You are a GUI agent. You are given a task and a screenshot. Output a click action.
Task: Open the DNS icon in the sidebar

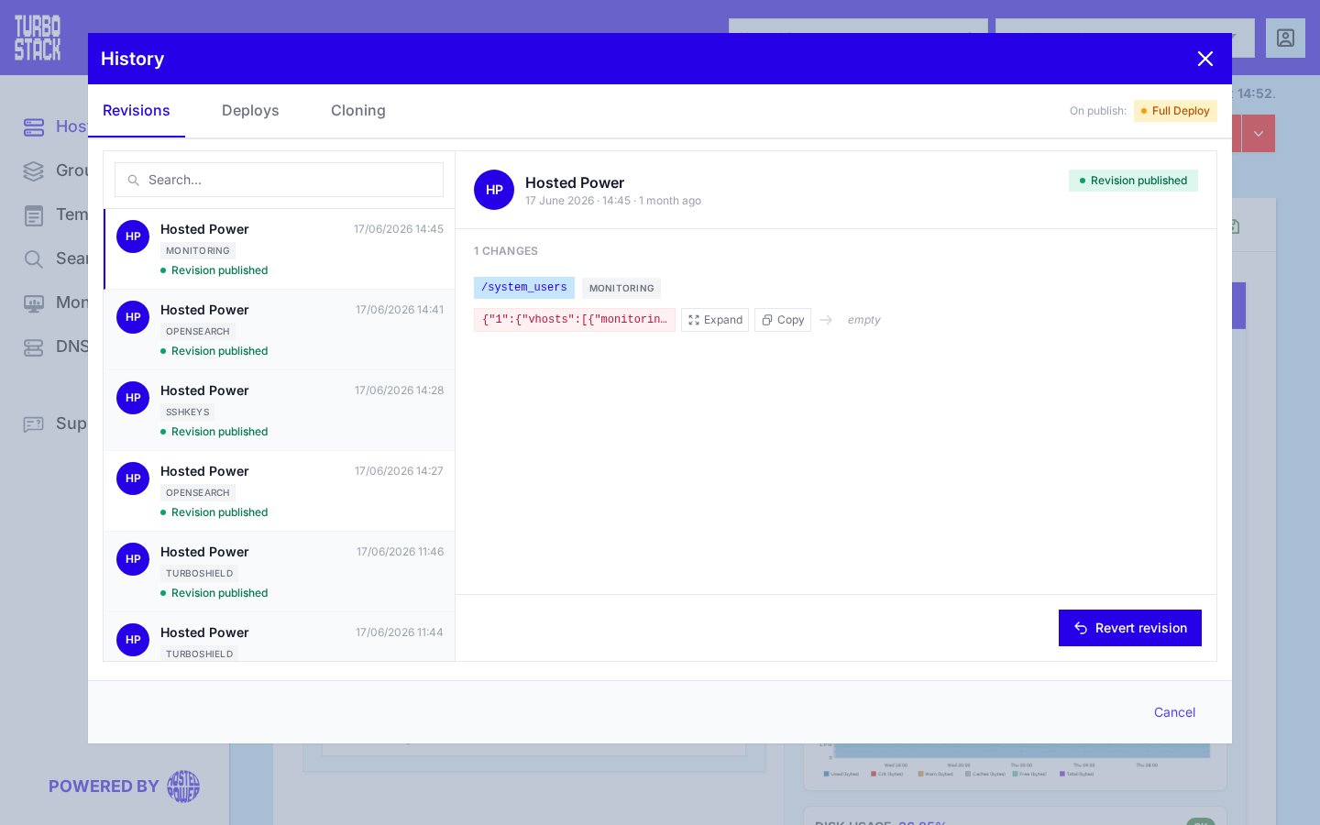click(x=34, y=347)
